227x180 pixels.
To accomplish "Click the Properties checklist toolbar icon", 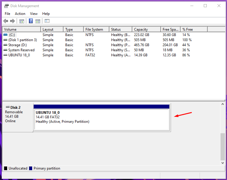I will (47, 21).
